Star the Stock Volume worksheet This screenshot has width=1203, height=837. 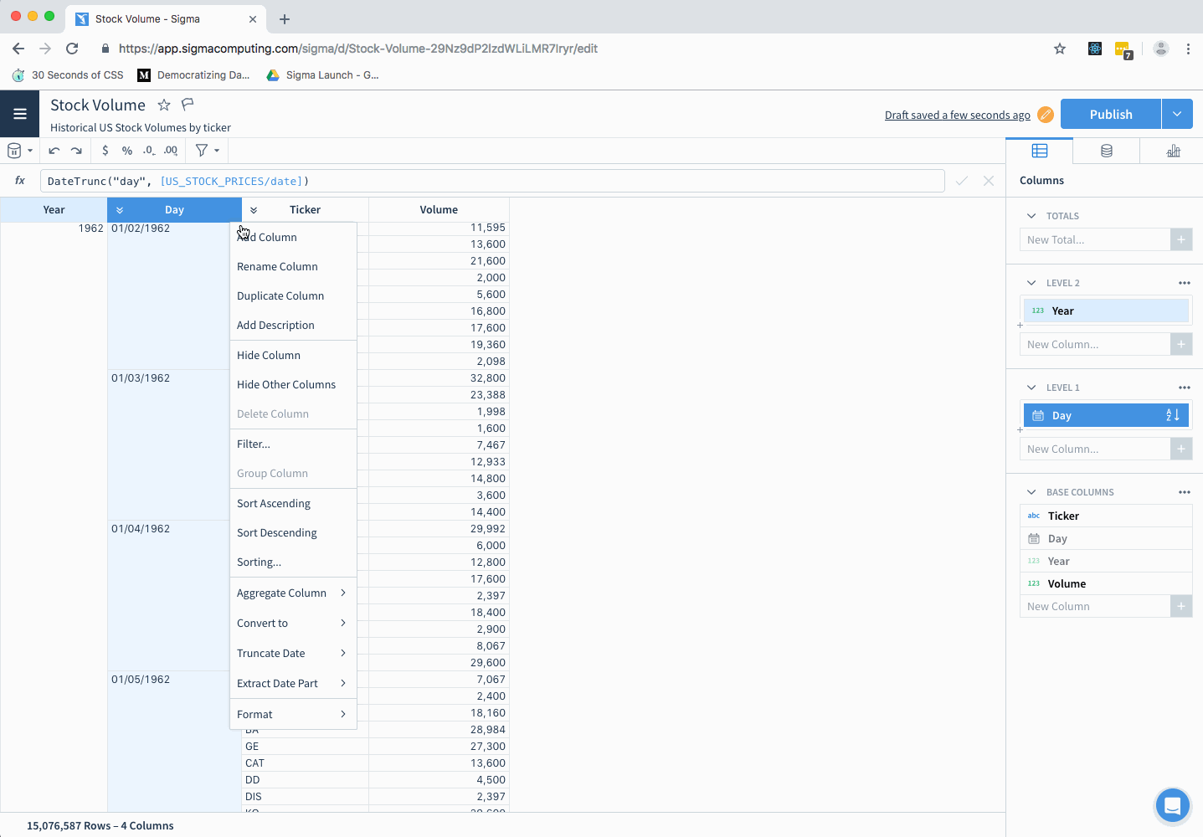pyautogui.click(x=164, y=105)
